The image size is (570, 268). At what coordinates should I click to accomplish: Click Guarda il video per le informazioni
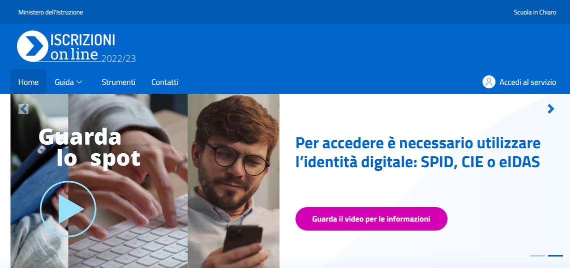(371, 219)
